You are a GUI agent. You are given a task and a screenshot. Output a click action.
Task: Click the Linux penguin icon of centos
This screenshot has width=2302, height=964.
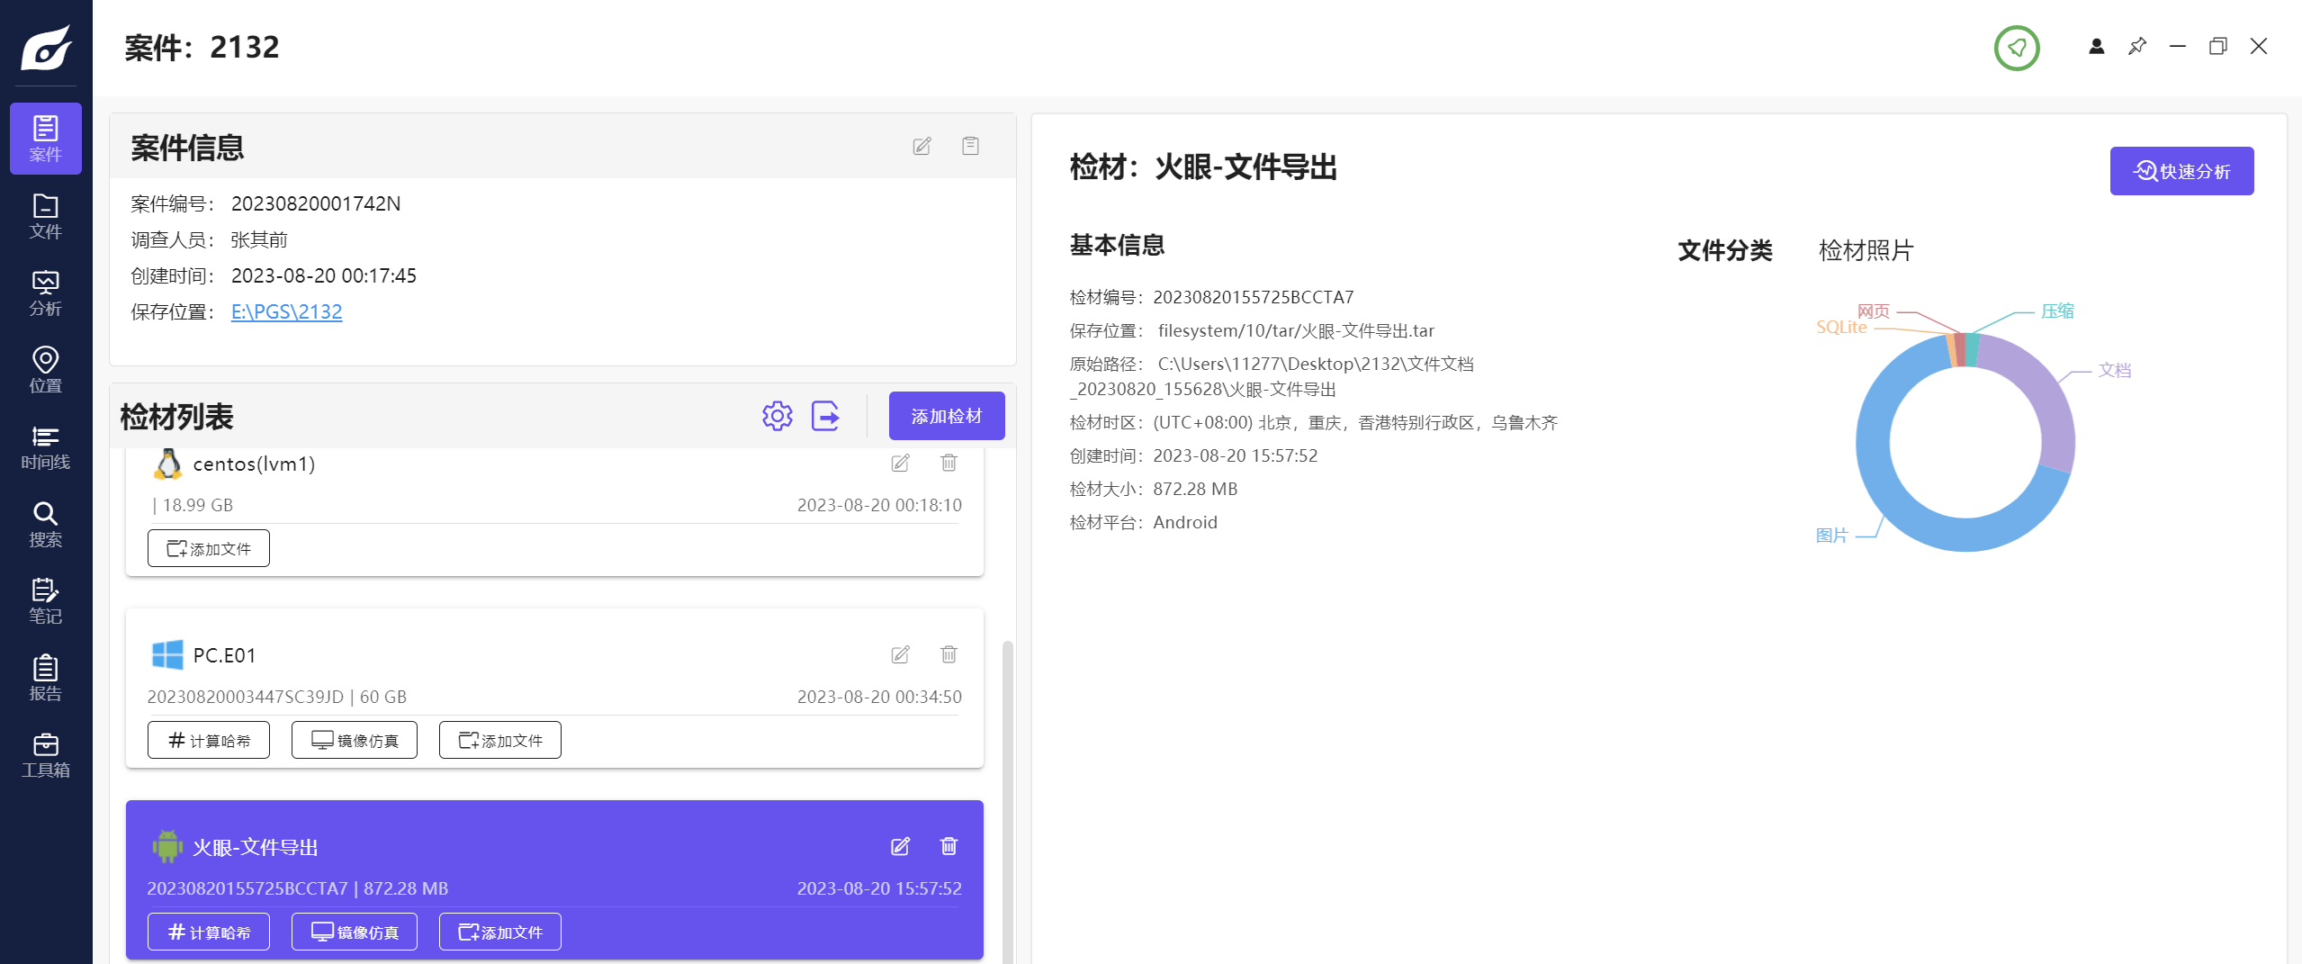coord(167,464)
